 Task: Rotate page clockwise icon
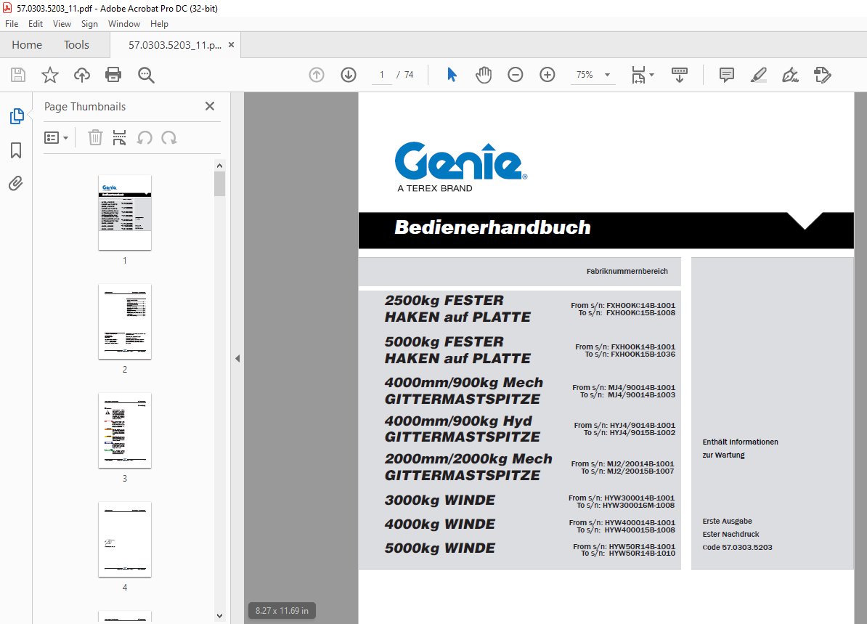click(x=168, y=137)
